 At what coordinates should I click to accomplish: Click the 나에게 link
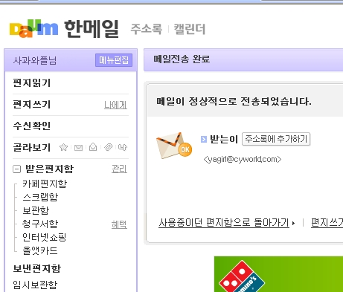click(115, 105)
